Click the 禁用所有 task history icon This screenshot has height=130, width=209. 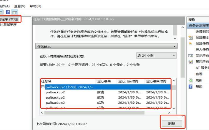tap(191, 62)
